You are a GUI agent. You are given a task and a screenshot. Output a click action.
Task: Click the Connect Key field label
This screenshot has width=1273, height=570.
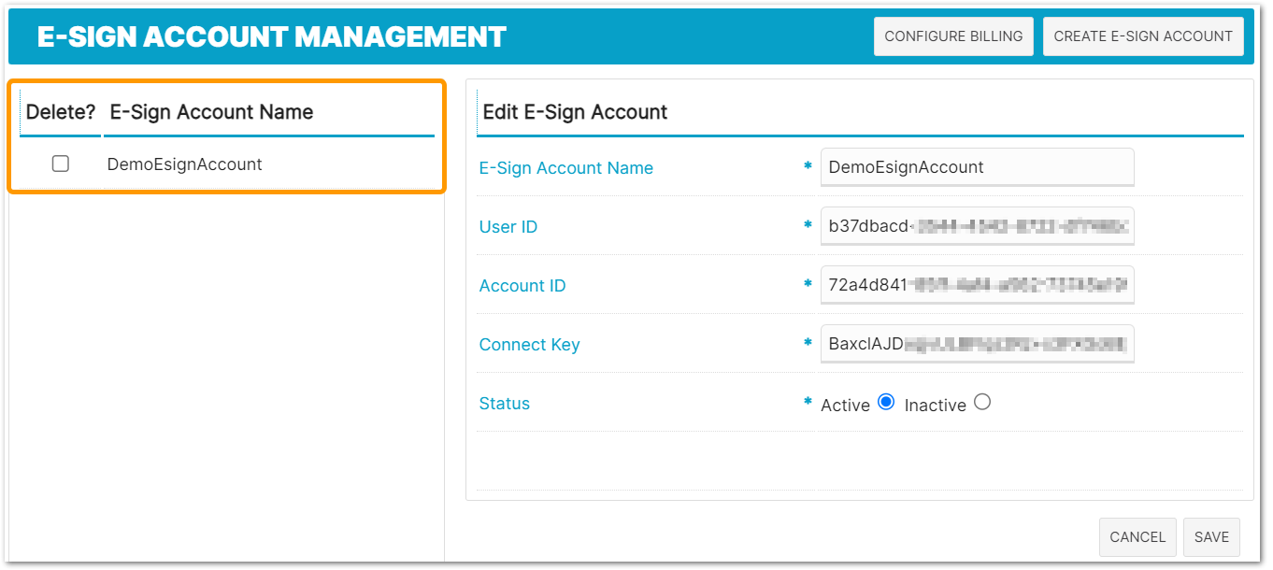pyautogui.click(x=530, y=345)
